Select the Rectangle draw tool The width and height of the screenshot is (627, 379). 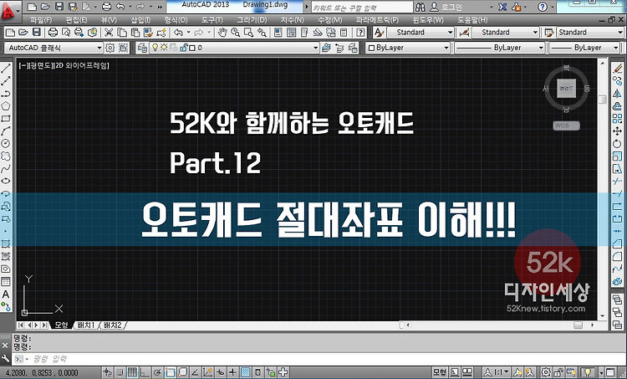click(x=6, y=119)
